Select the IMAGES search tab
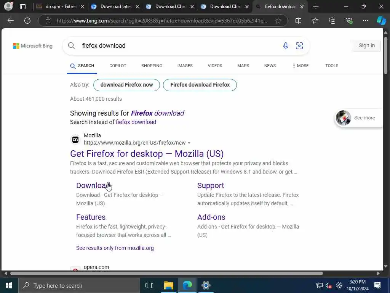The image size is (390, 293). pyautogui.click(x=185, y=66)
